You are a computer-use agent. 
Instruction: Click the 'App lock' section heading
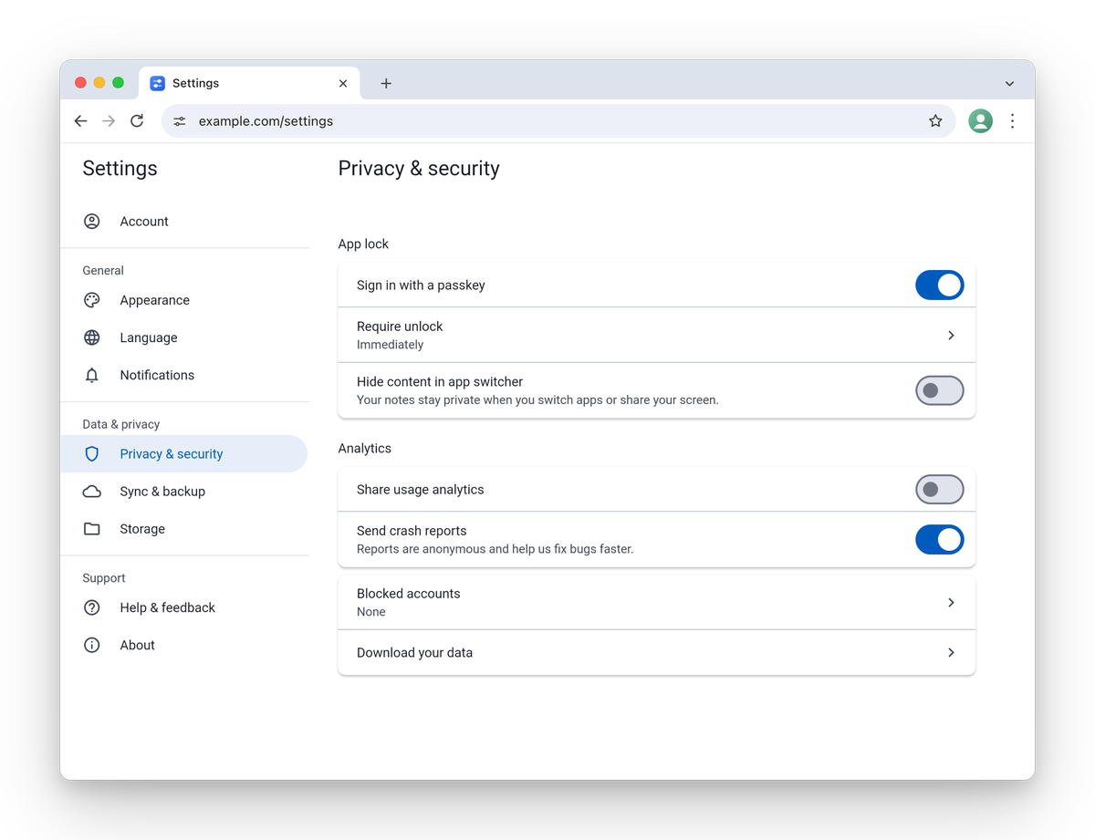click(x=363, y=244)
